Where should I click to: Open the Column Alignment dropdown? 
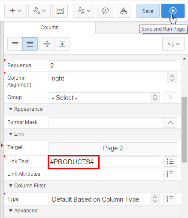[x=113, y=78]
